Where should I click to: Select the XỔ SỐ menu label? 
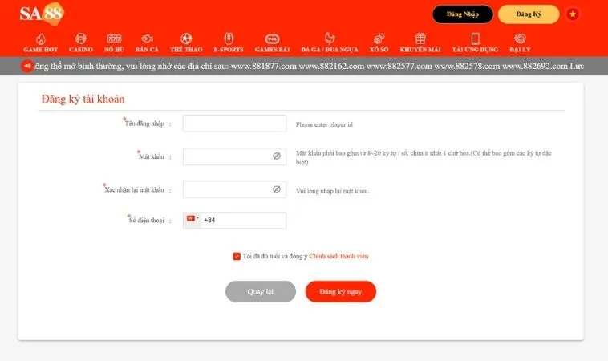[x=379, y=50]
